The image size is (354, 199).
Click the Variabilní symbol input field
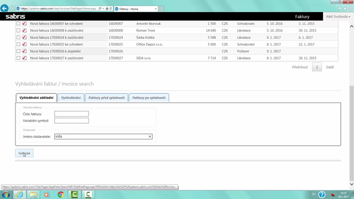(71, 121)
